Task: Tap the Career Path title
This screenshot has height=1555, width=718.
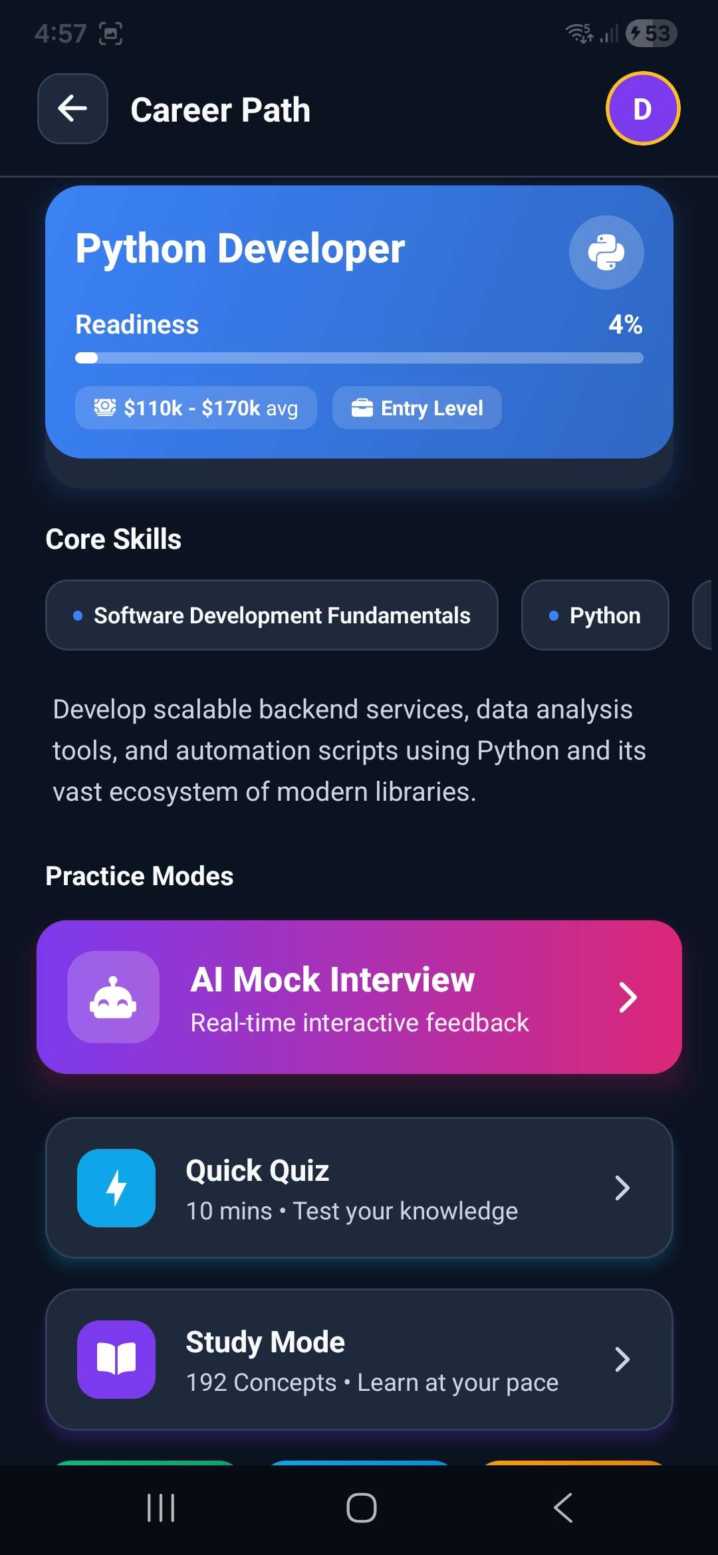Action: tap(221, 109)
